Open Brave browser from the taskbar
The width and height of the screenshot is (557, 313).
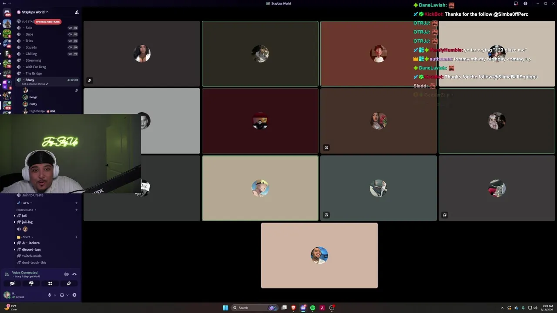(293, 308)
